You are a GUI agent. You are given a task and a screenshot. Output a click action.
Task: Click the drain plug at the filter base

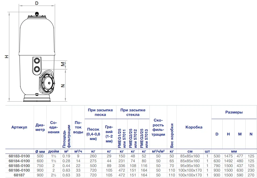(37, 94)
